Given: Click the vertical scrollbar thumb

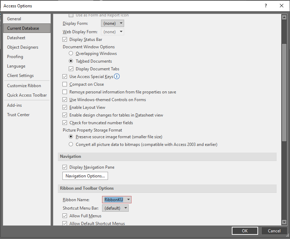Looking at the screenshot, I should tap(284, 92).
